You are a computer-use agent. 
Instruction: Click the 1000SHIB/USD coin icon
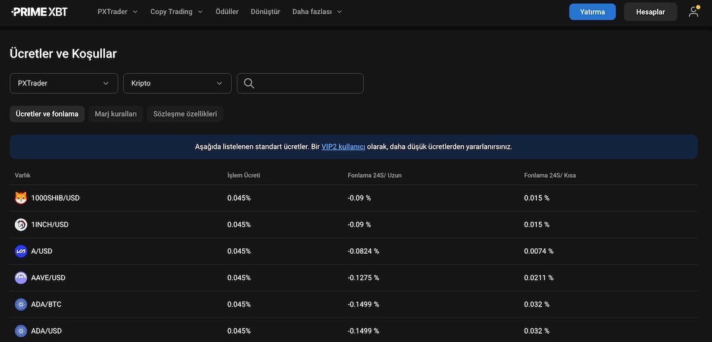[x=21, y=198]
